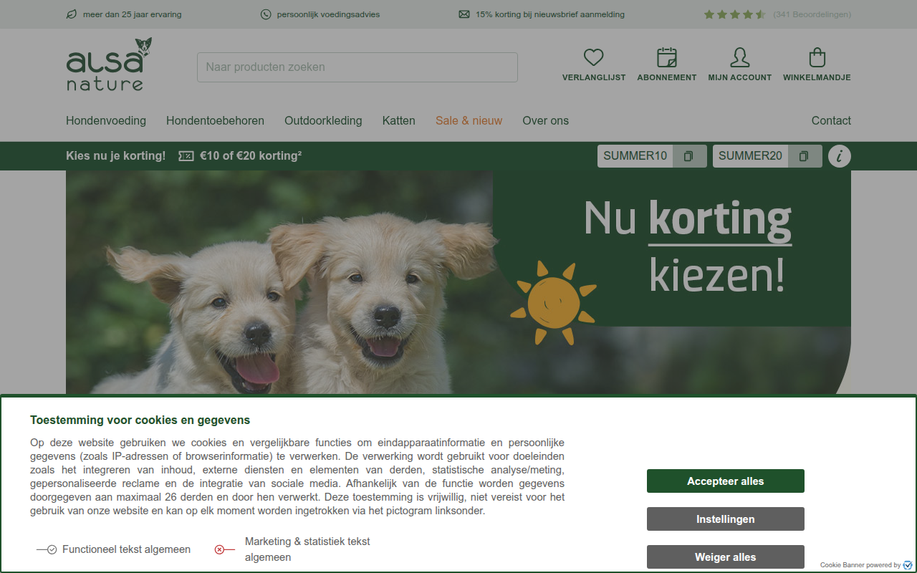This screenshot has width=917, height=573.
Task: Copy the SUMMER10 discount code
Action: (x=688, y=156)
